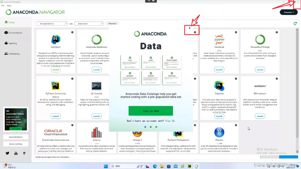301x169 pixels.
Task: Click the RStudio R icon
Action: coord(219,132)
